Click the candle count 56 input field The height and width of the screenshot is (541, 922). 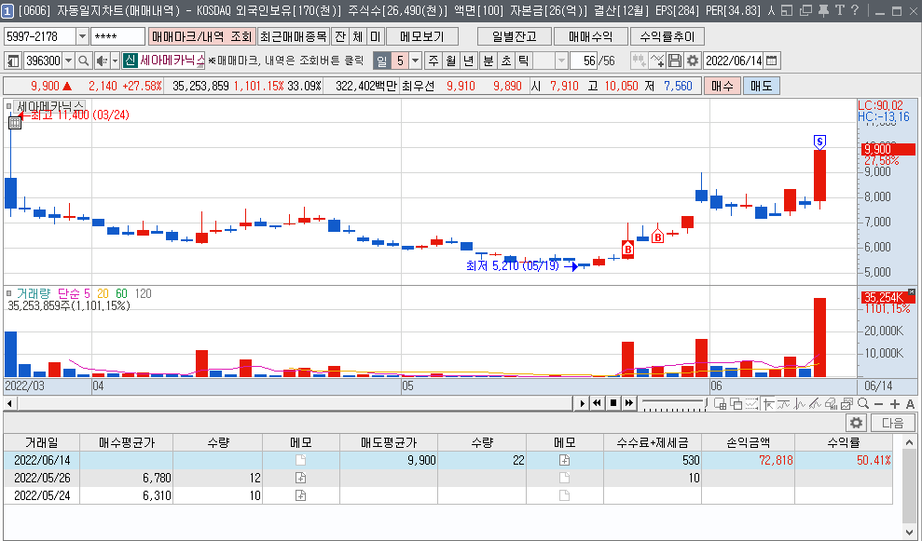point(584,61)
